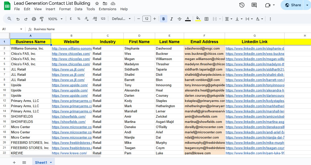Image resolution: width=311 pixels, height=165 pixels.
Task: Open the video call options arrow
Action: point(274,5)
